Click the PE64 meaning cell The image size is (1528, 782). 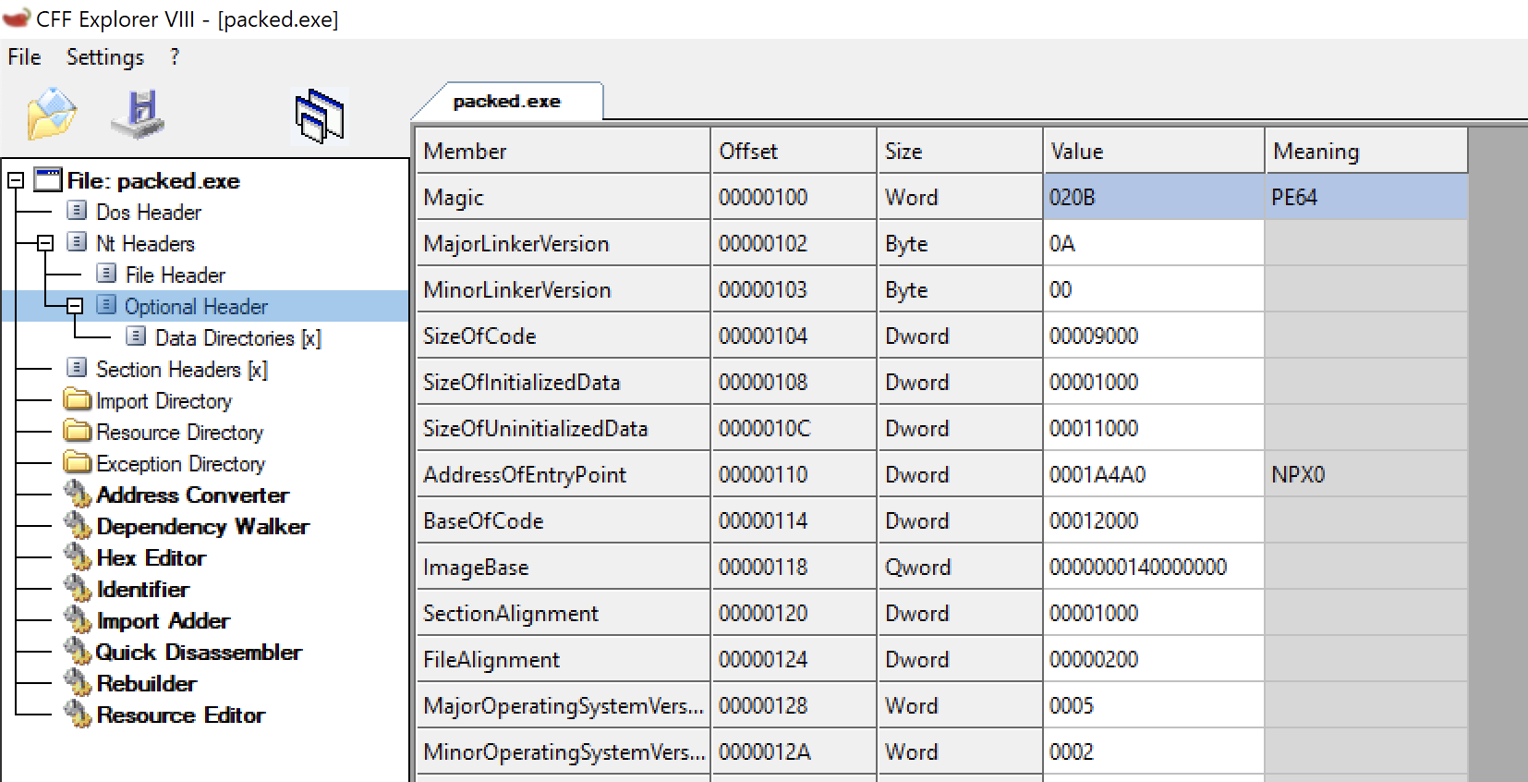(1365, 197)
